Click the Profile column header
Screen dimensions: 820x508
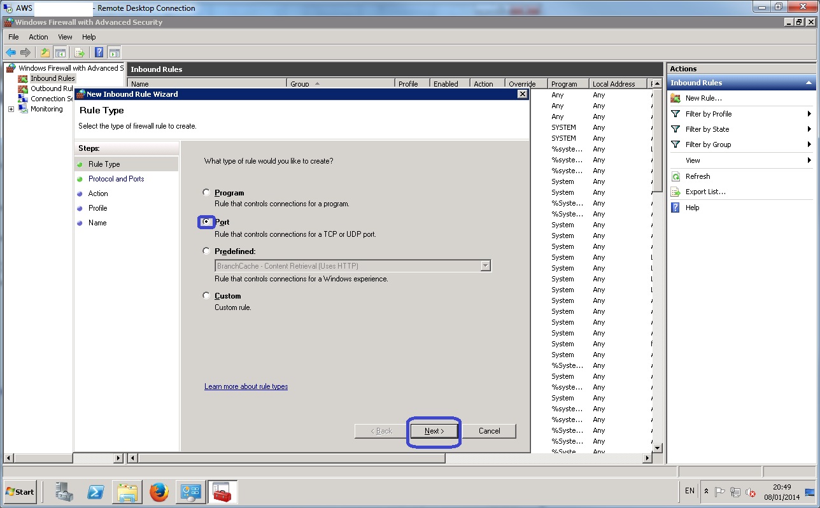click(x=412, y=84)
